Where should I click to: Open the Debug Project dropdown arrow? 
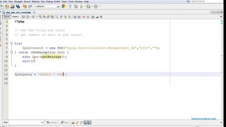tap(92, 6)
